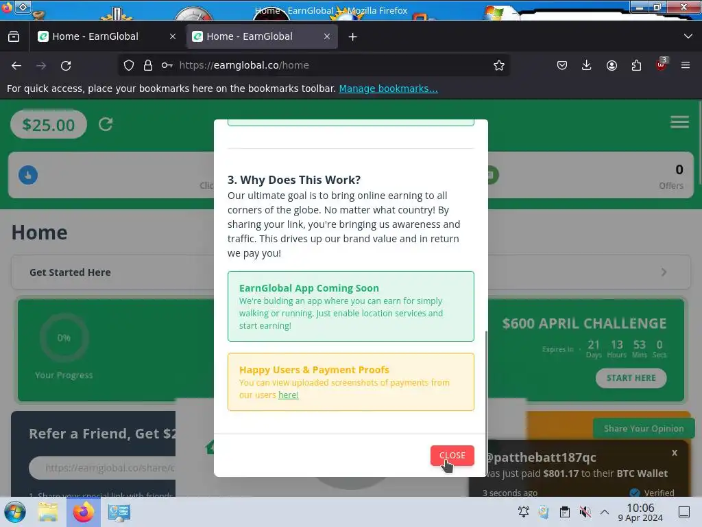Go back with browser back arrow
702x527 pixels.
16,65
